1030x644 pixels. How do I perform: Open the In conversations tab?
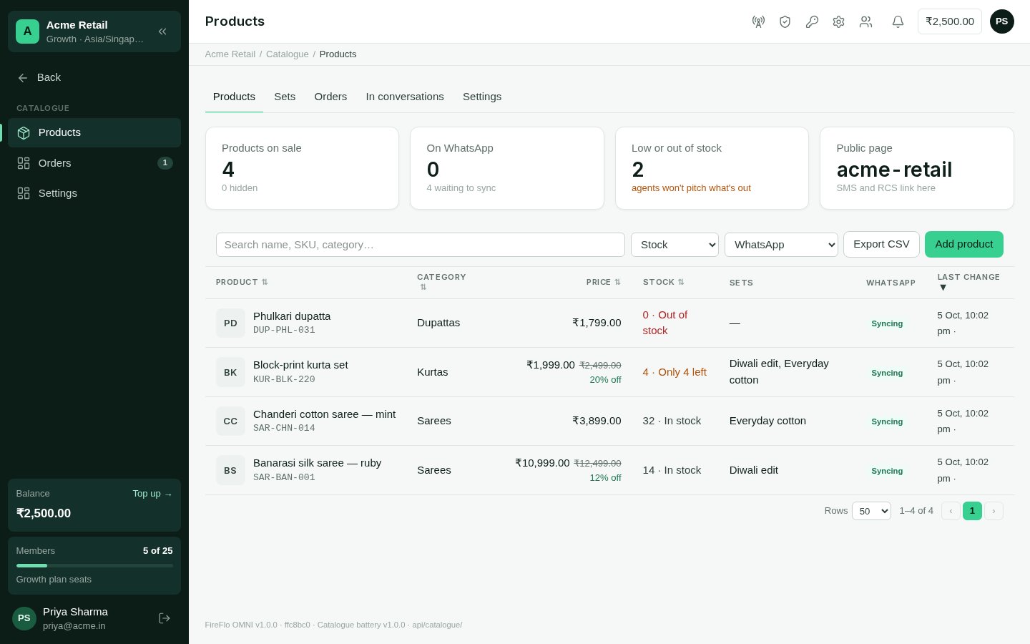tap(405, 97)
